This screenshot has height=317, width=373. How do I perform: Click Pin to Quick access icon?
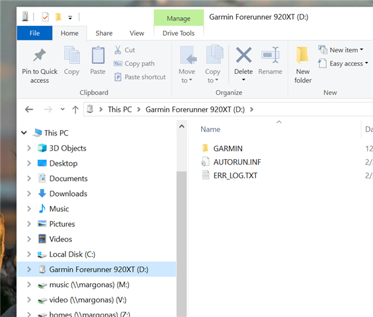(x=40, y=55)
